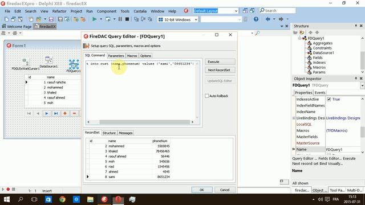The width and height of the screenshot is (365, 205).
Task: Open Windows Start button on taskbar
Action: pos(7,199)
